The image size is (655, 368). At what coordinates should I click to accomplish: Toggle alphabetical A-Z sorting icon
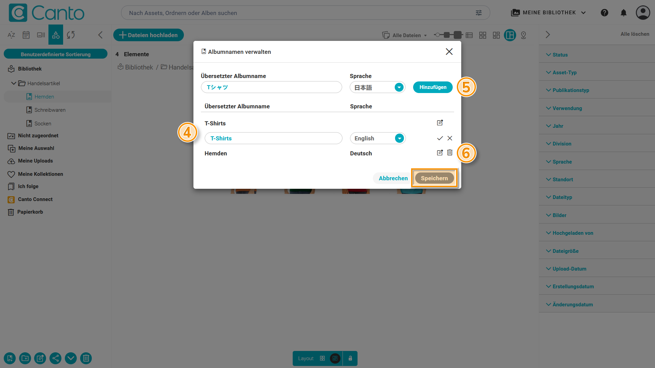tap(11, 35)
